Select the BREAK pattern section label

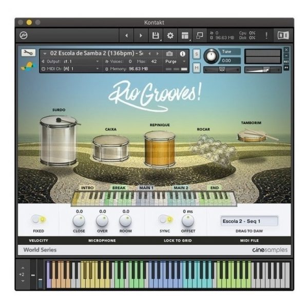point(119,188)
